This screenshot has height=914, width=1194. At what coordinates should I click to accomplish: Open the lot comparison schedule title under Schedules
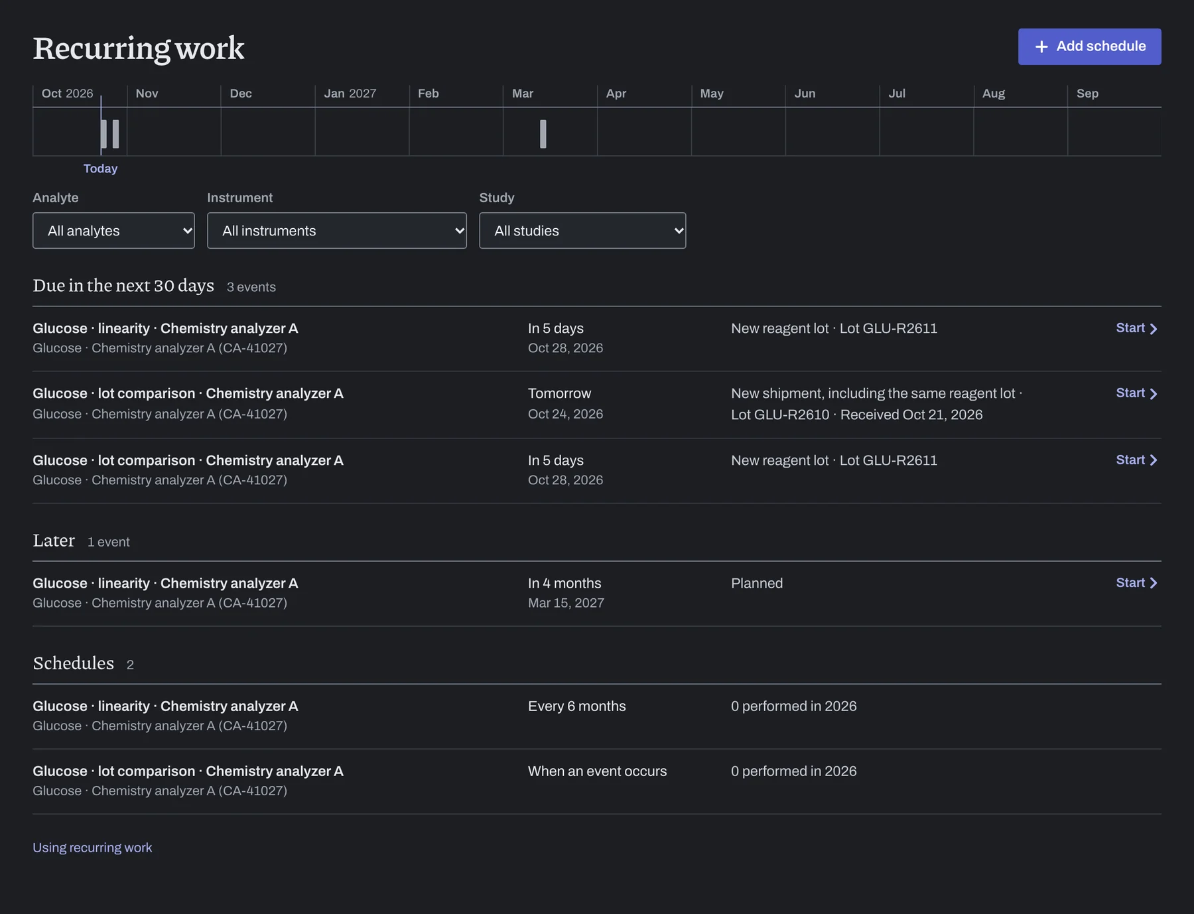188,771
